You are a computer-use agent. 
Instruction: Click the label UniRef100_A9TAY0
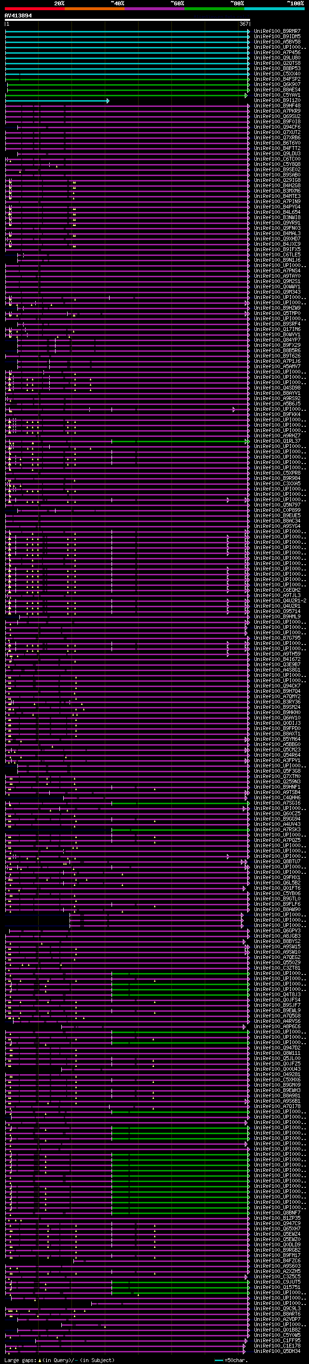[x=277, y=276]
